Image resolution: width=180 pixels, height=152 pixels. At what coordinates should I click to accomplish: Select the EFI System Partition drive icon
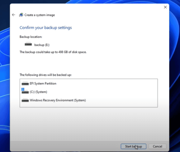point(25,84)
